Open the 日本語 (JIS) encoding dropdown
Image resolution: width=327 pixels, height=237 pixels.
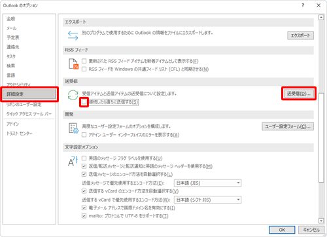207,183
